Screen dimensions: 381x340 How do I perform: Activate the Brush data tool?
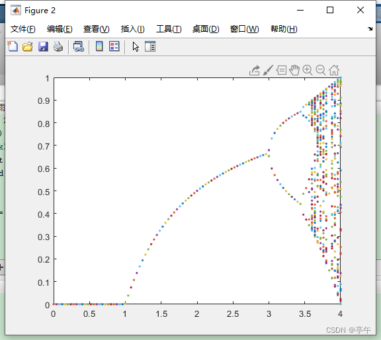click(268, 70)
